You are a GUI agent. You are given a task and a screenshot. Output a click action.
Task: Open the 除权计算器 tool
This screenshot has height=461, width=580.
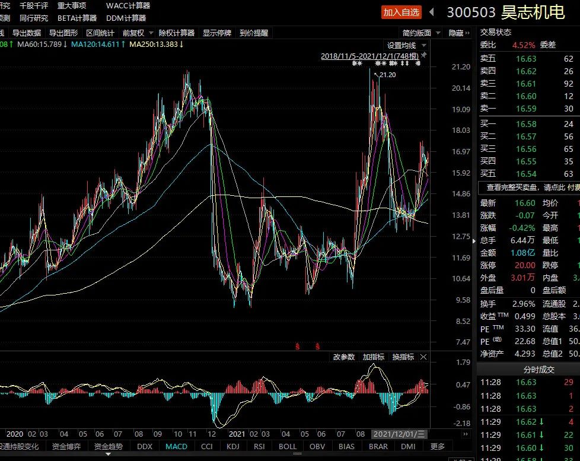177,33
